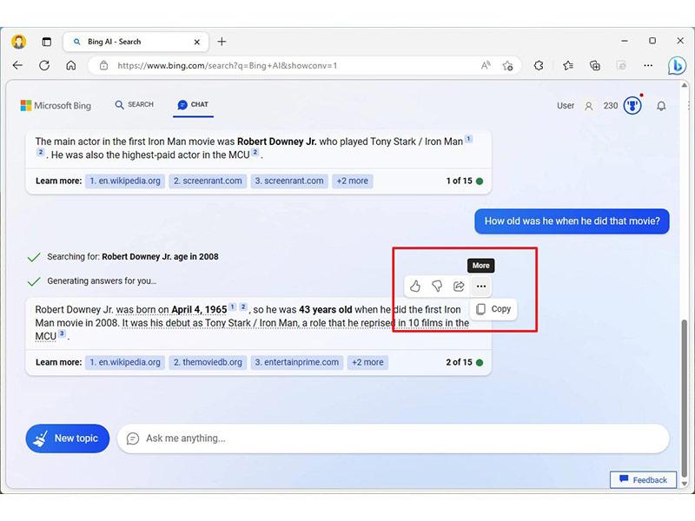Viewport: 695px width, 521px height.
Task: Expand +2 more sources in second answer
Action: click(367, 362)
